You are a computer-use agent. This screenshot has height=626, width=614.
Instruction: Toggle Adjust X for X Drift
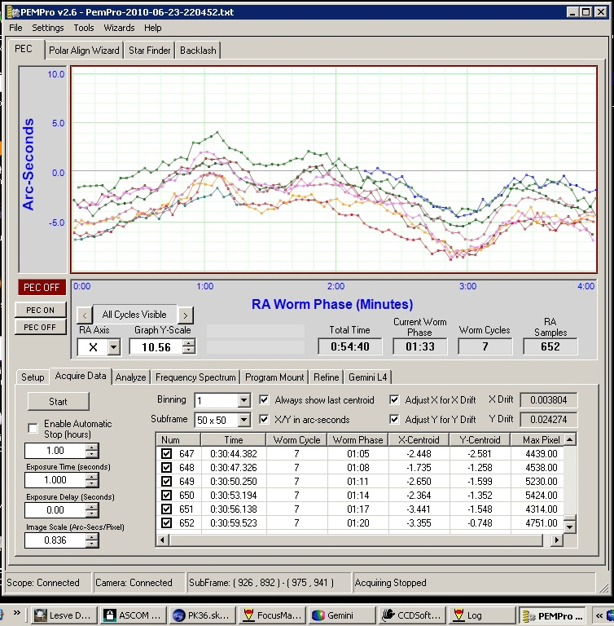click(x=394, y=399)
